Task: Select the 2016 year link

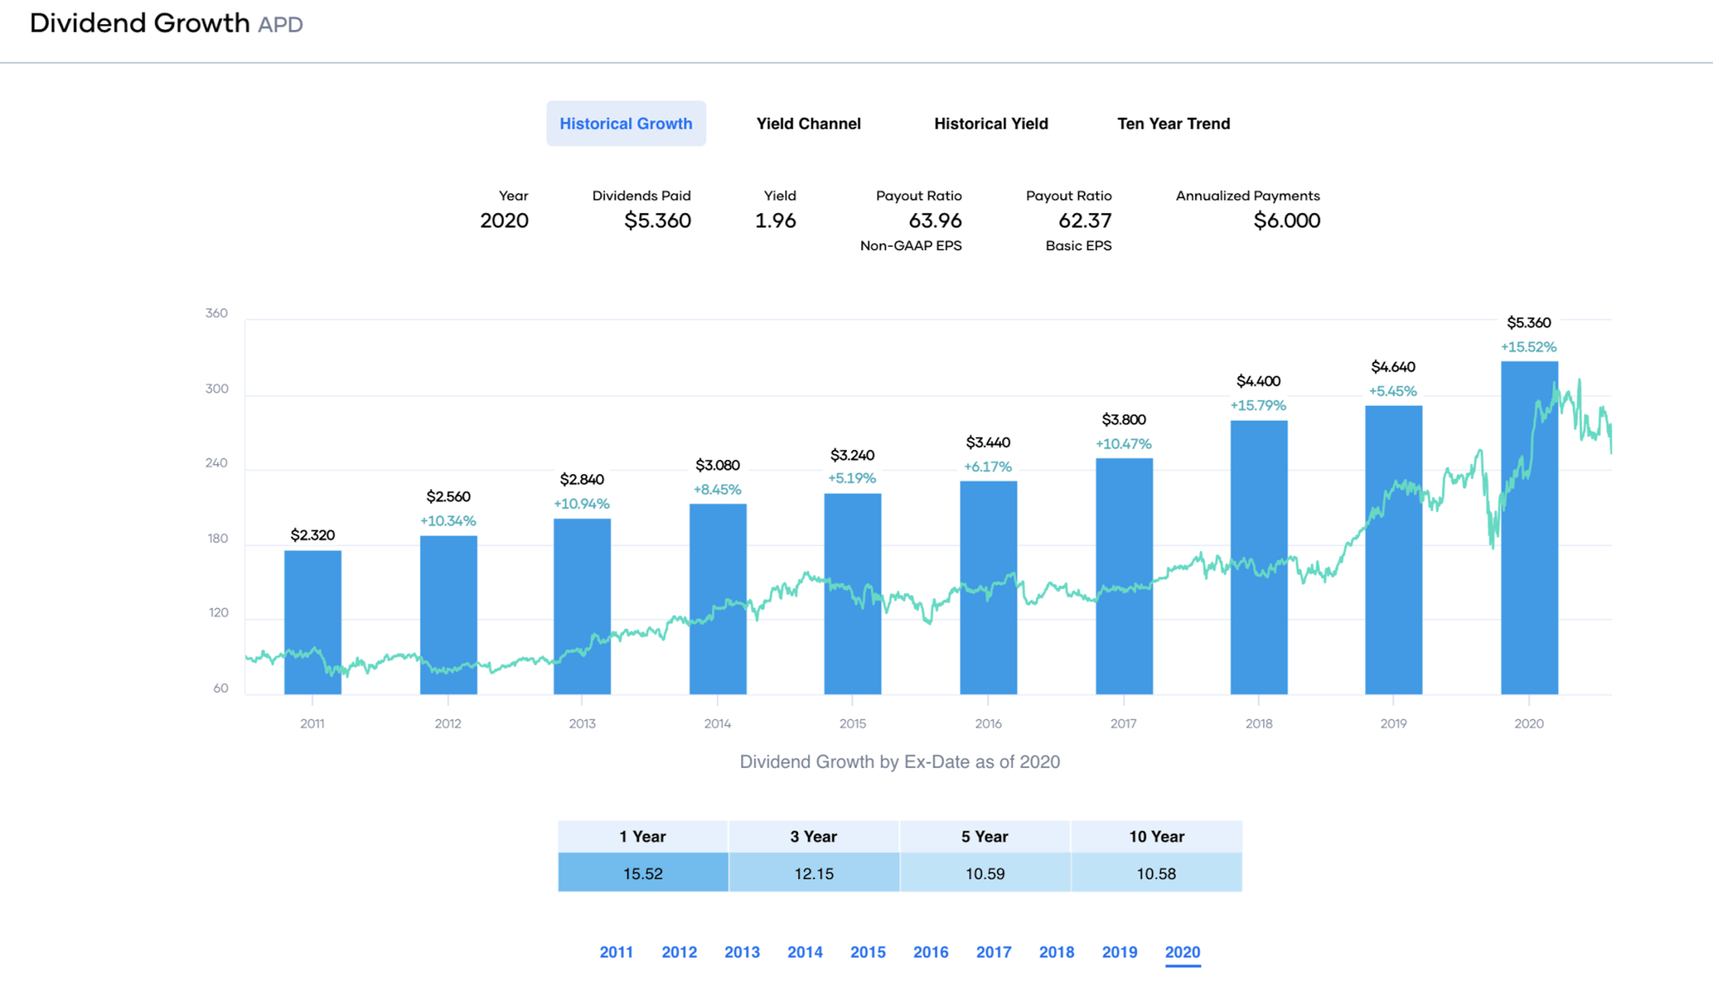Action: click(931, 951)
